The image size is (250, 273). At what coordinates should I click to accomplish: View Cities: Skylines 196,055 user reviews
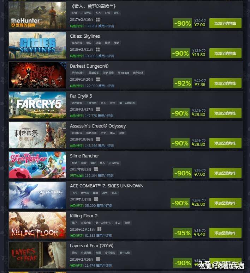click(x=100, y=56)
